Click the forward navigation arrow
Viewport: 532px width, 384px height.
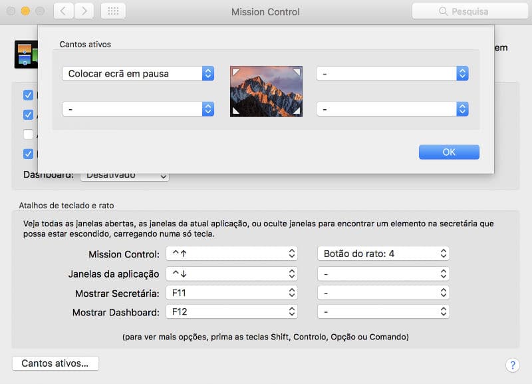(84, 11)
